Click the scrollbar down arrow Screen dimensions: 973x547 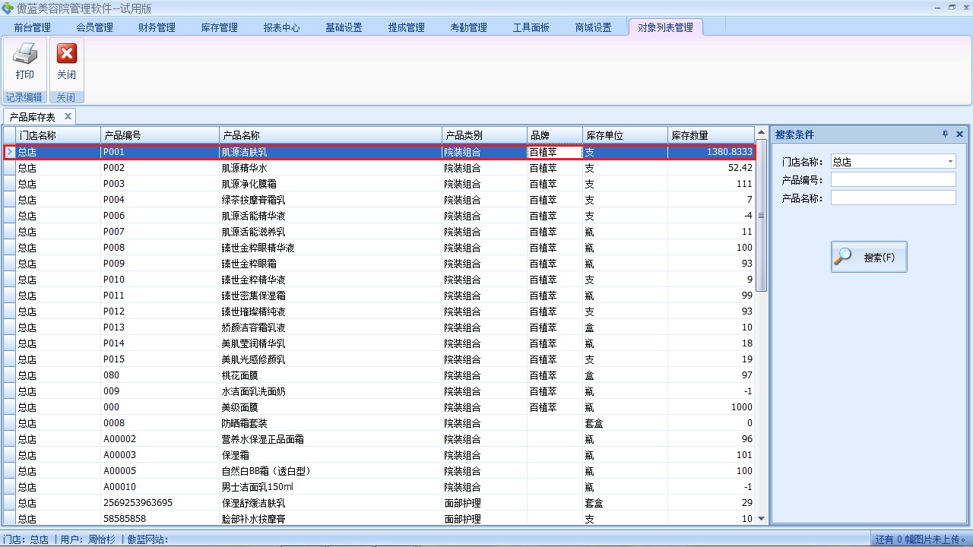coord(761,518)
